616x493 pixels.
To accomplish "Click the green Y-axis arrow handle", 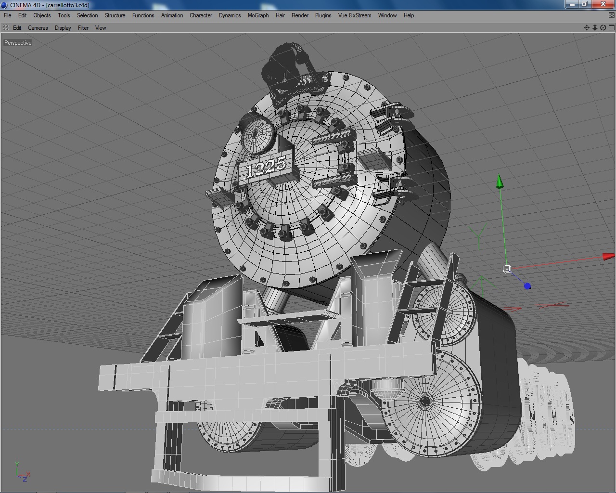I will 500,182.
